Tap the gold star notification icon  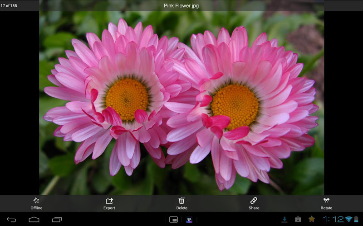coord(311,219)
